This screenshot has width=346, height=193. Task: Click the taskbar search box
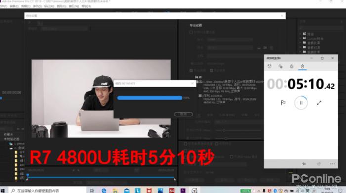[x=47, y=190]
